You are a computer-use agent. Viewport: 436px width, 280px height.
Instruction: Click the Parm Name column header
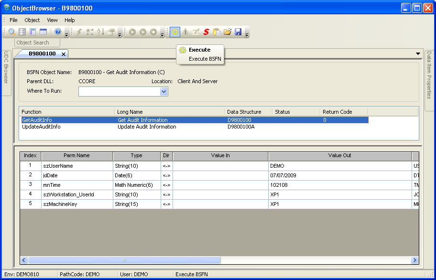76,156
